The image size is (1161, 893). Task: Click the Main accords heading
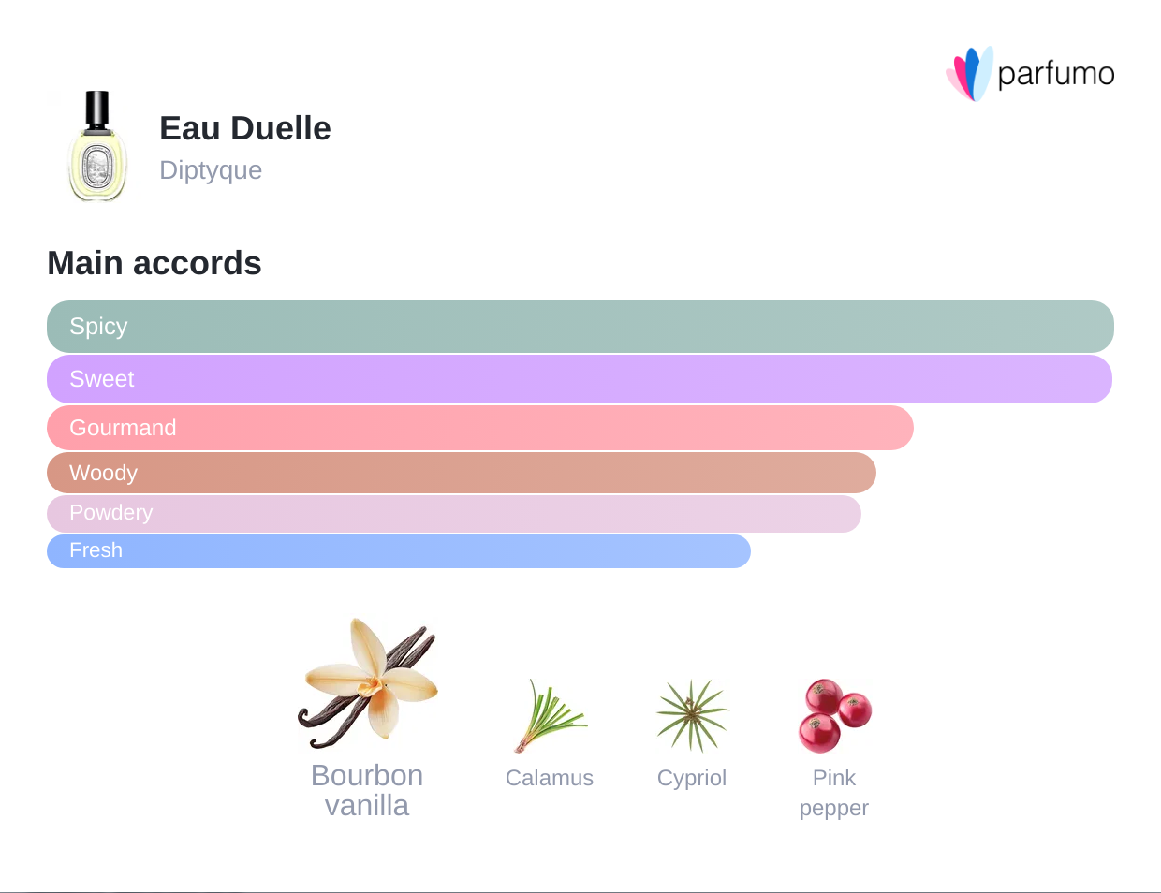[154, 263]
